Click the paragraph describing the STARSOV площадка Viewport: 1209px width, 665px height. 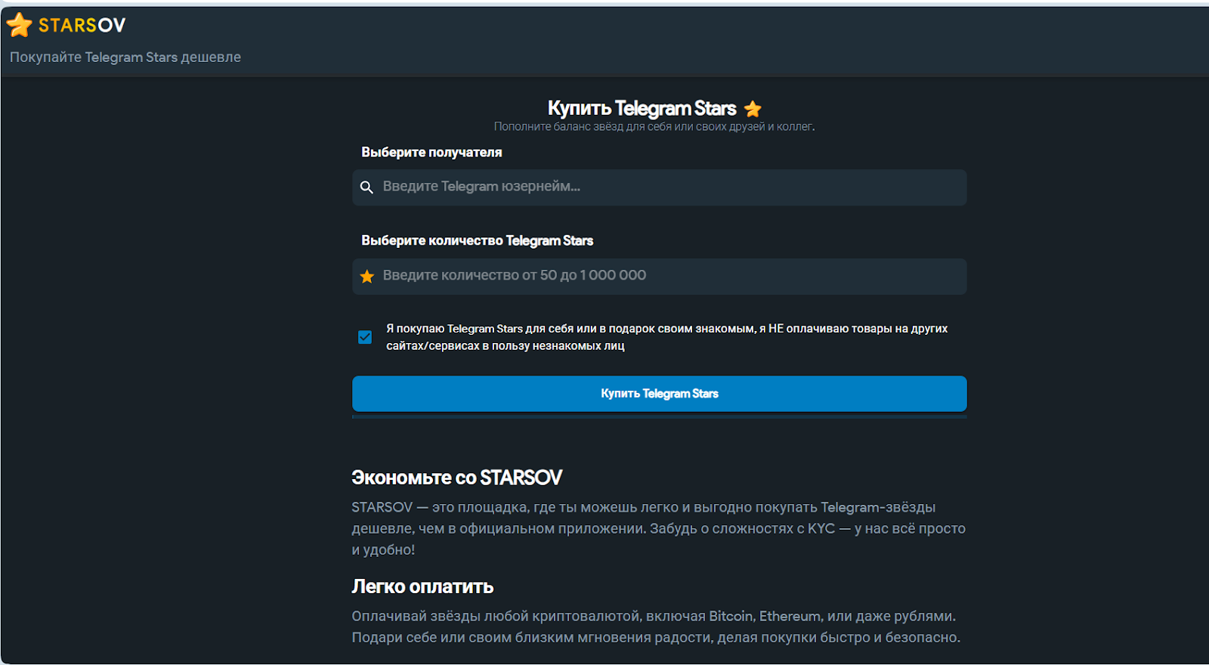[x=657, y=528]
